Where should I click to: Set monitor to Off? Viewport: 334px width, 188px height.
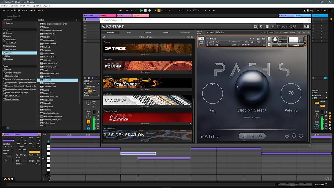[94, 91]
